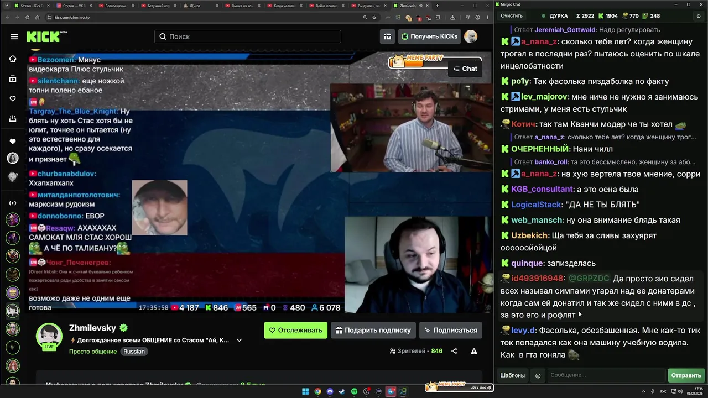
Task: Click the Zhmilevsky channel avatar with LIVE badge
Action: [49, 336]
